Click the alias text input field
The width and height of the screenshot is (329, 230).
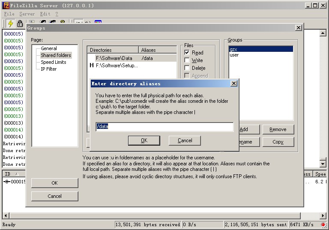click(x=164, y=127)
